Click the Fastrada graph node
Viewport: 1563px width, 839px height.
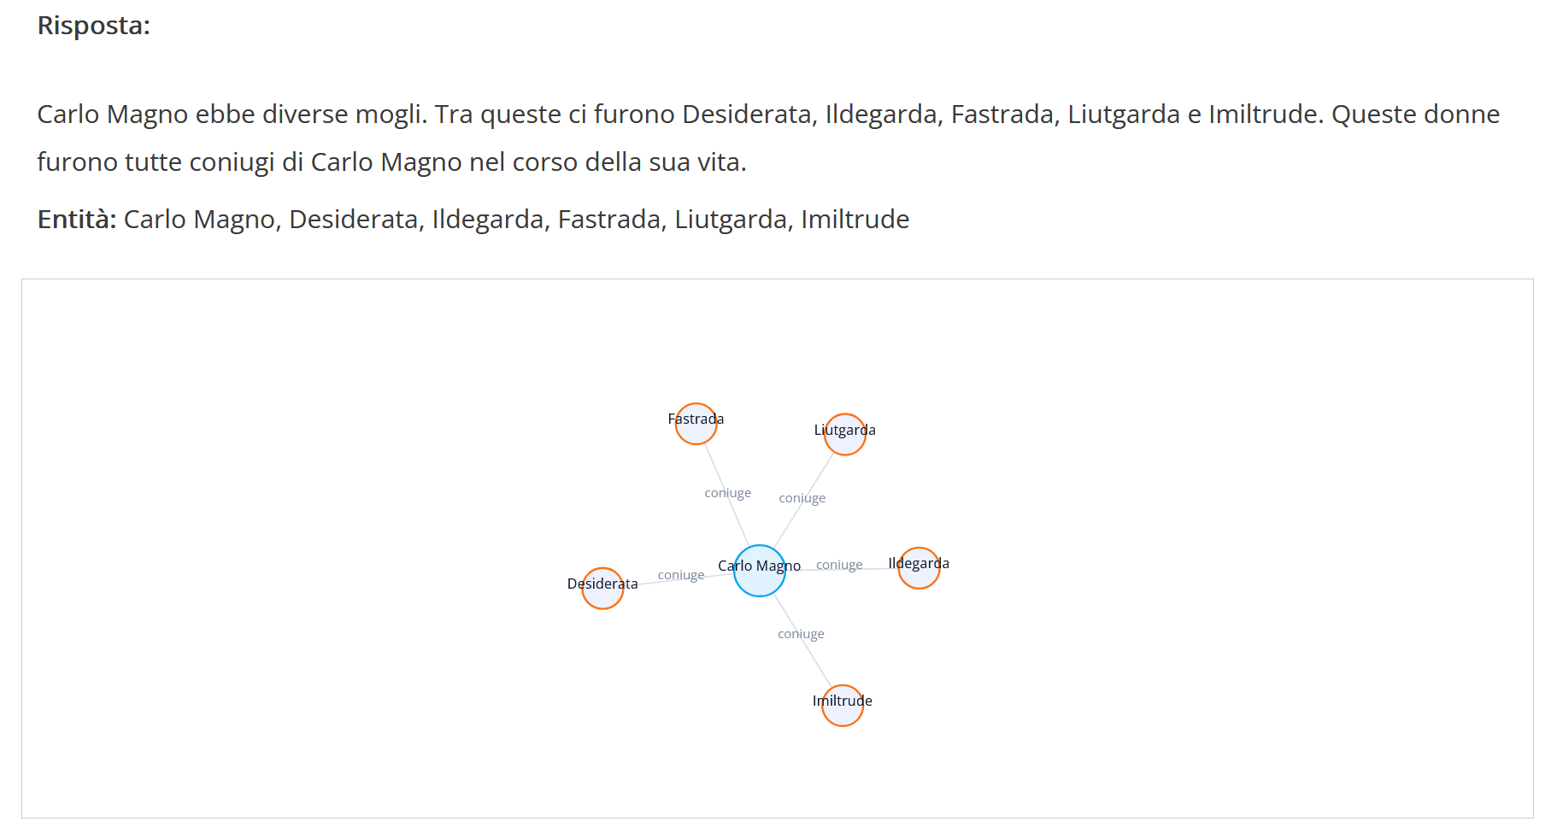click(x=696, y=424)
